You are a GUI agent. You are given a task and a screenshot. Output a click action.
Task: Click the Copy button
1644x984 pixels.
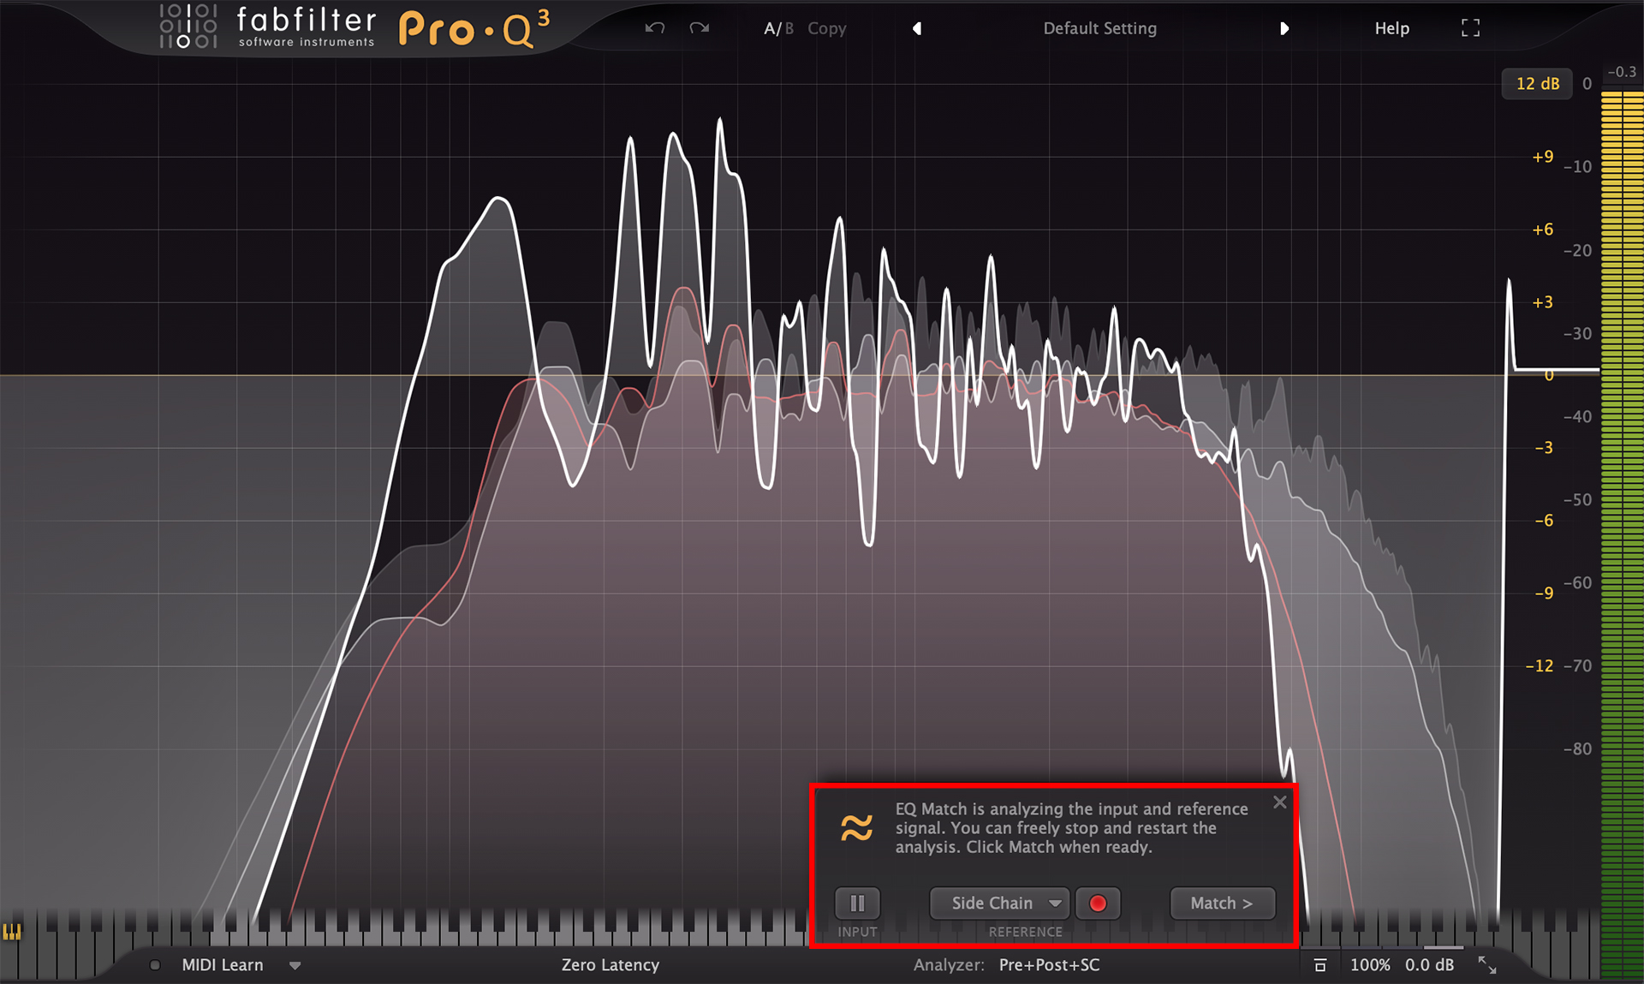(x=826, y=28)
